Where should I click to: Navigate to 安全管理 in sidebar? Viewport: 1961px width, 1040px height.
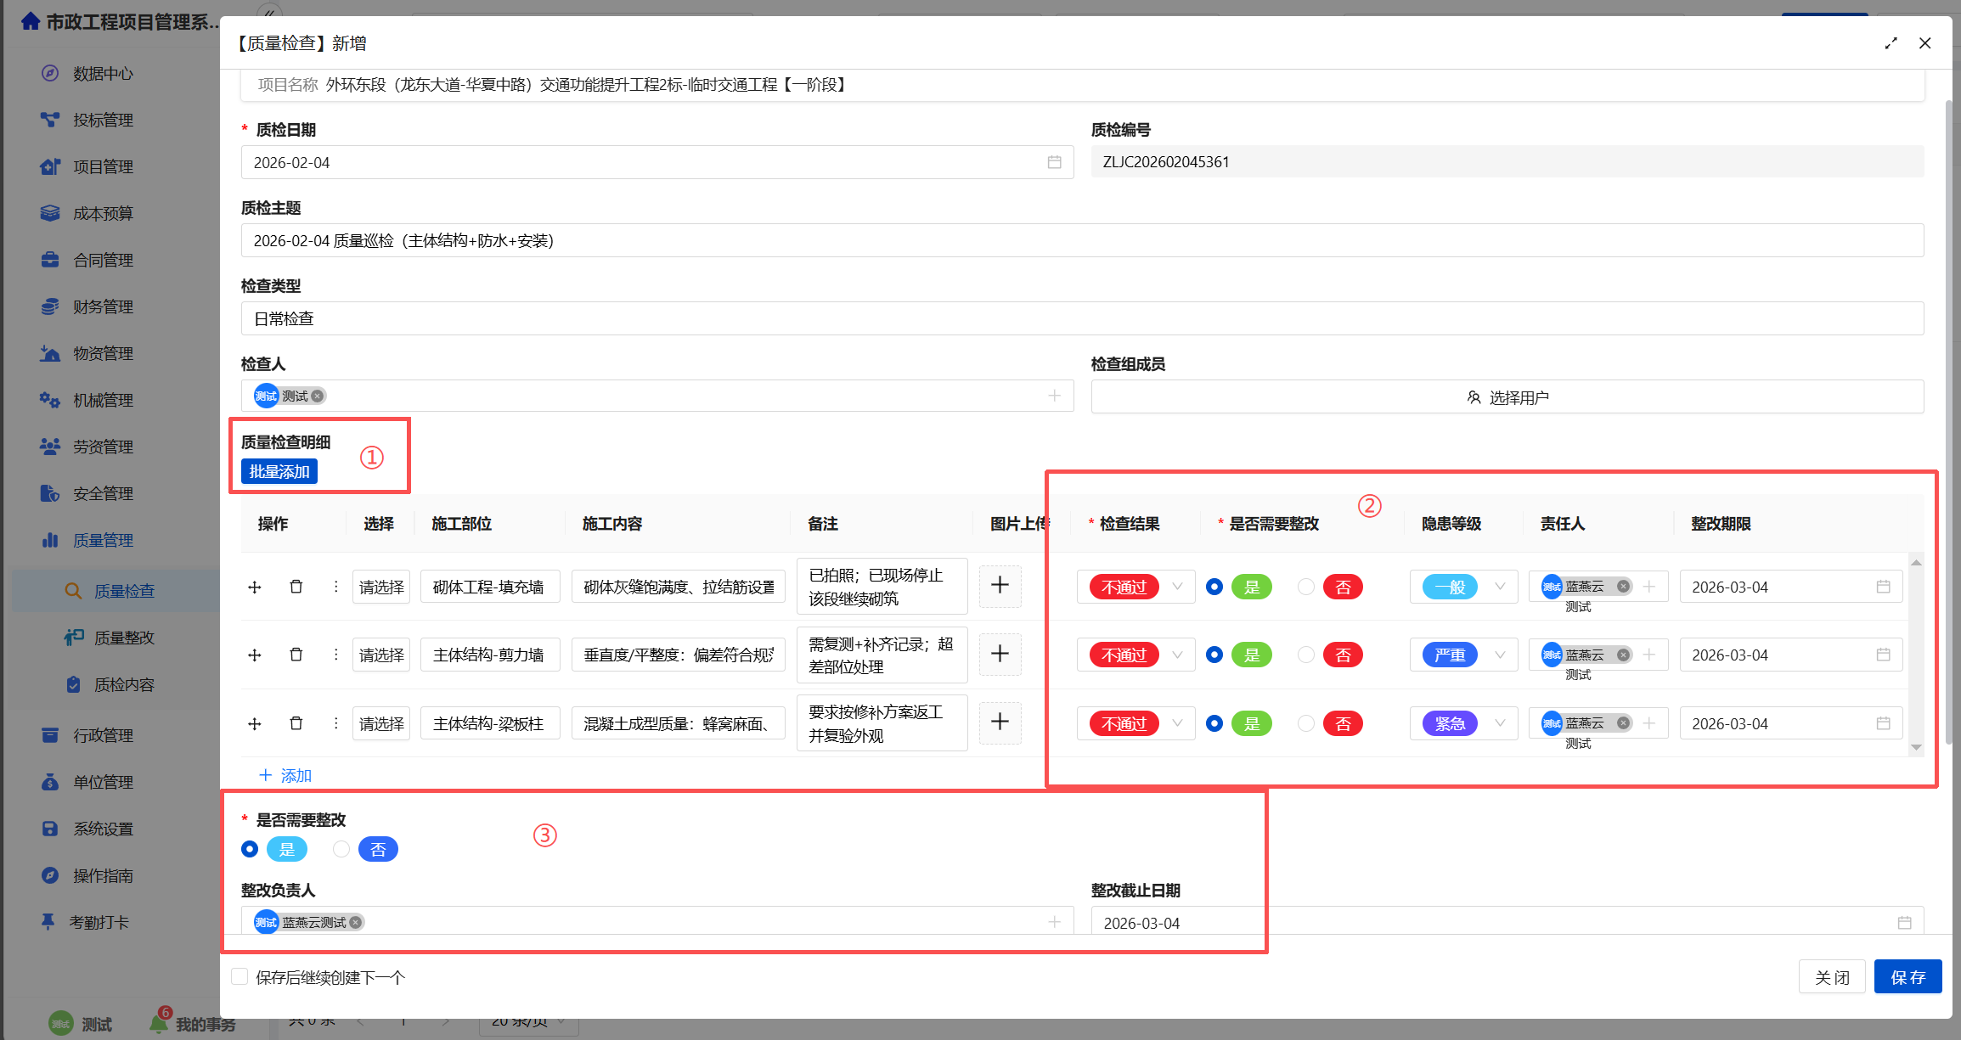point(102,492)
